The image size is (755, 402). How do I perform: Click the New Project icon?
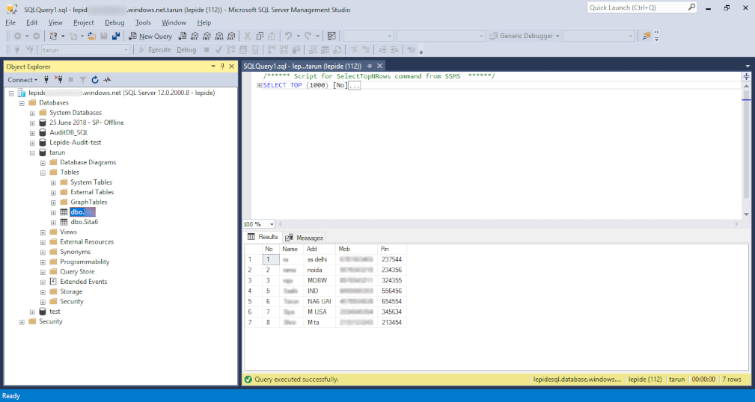(x=53, y=36)
